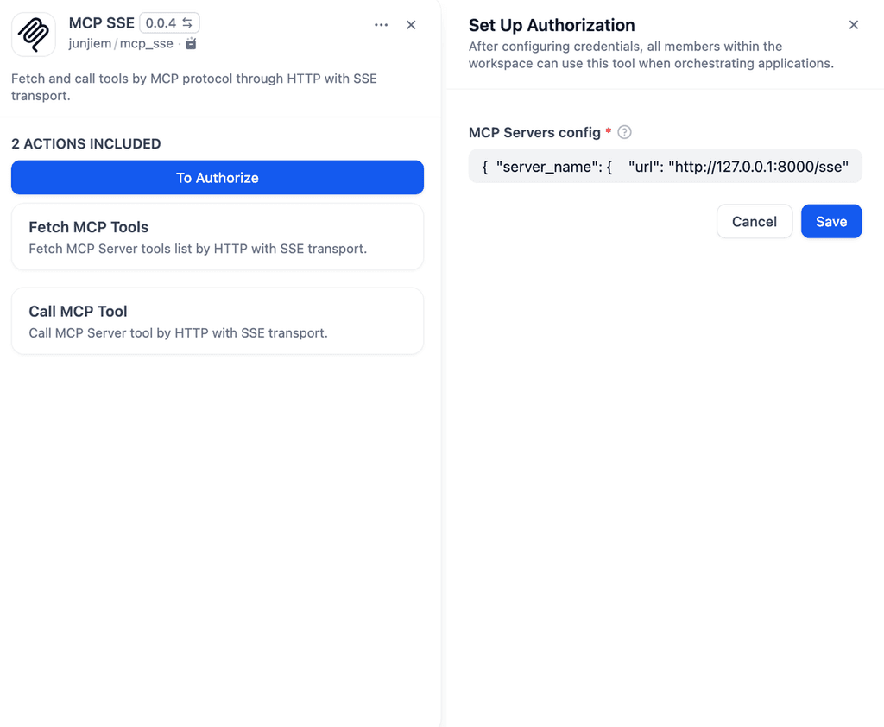
Task: Open the more options ellipsis menu
Action: coord(381,25)
